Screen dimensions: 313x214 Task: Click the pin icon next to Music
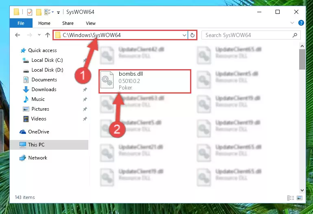click(85, 99)
